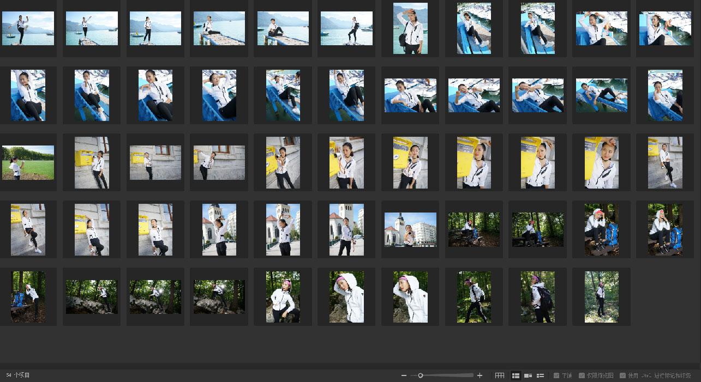Image resolution: width=701 pixels, height=382 pixels.
Task: Select the first thumbnail in the bottom row
Action: (x=28, y=296)
